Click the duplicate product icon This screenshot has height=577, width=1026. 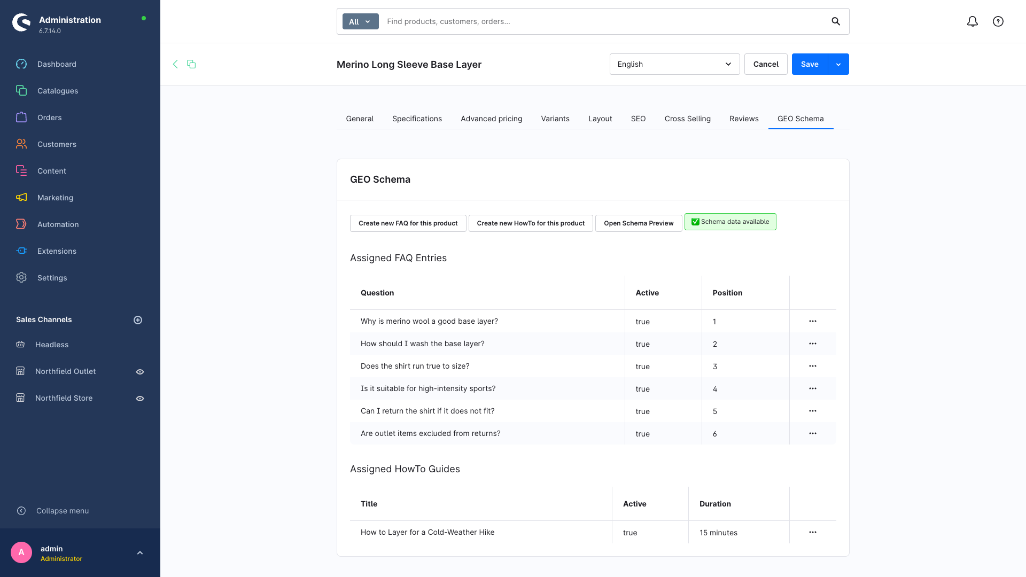(x=191, y=64)
